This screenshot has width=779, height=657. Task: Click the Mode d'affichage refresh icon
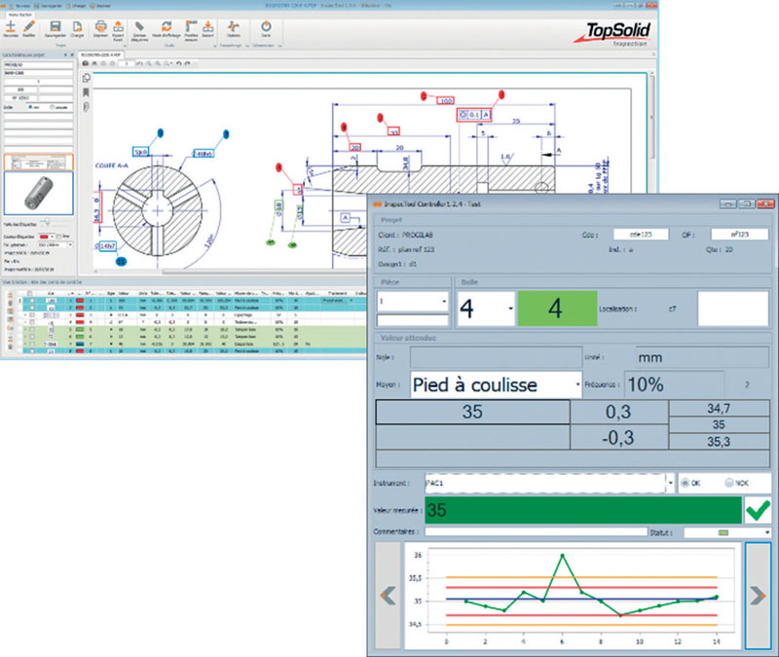coord(167,26)
